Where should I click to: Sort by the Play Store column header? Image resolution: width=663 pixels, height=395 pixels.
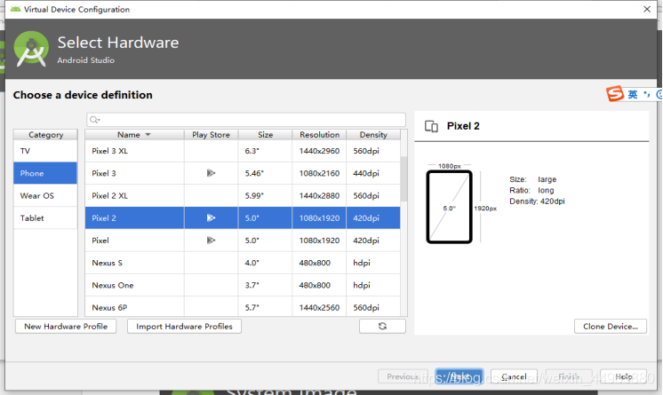click(x=211, y=135)
